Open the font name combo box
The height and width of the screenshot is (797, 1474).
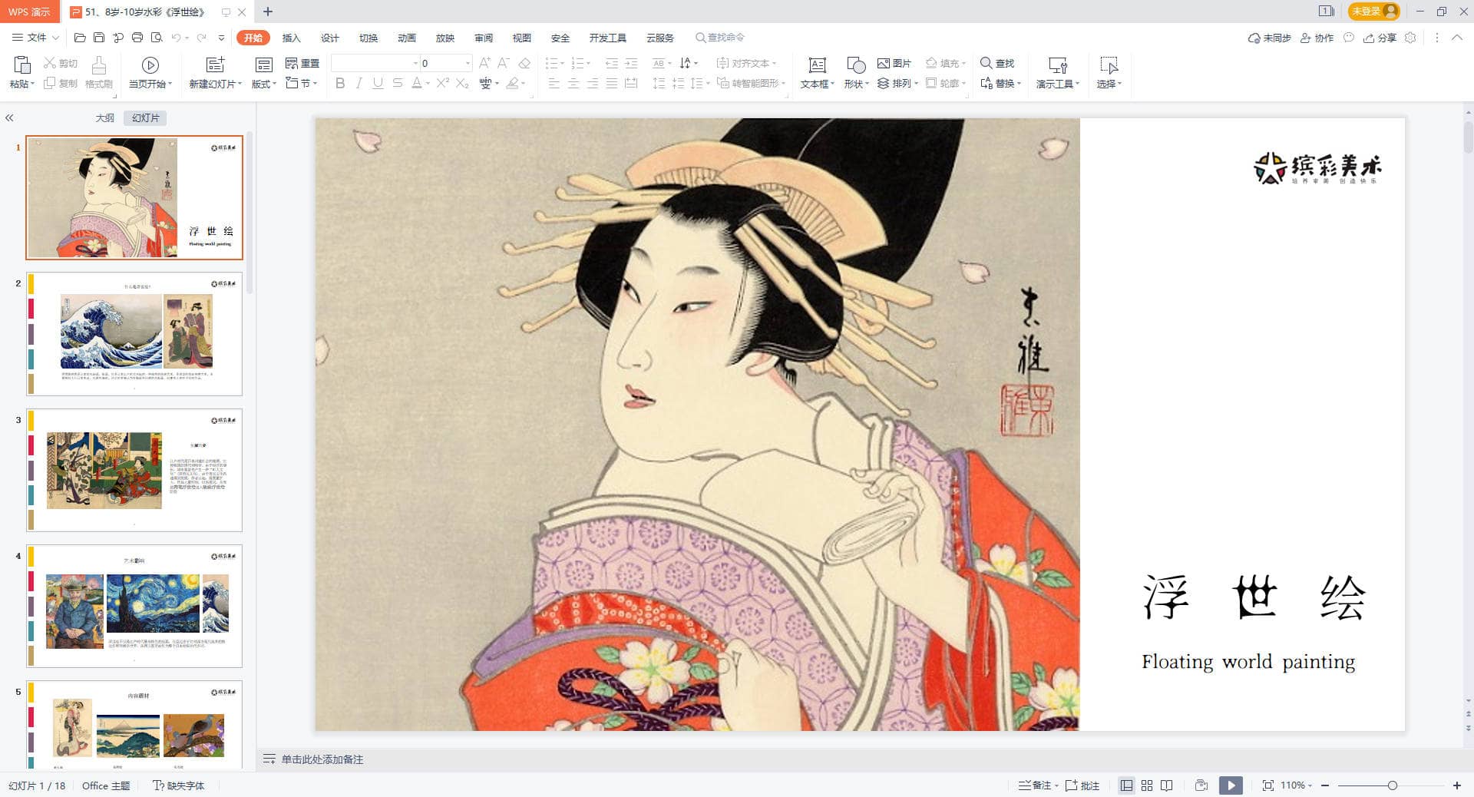click(375, 63)
